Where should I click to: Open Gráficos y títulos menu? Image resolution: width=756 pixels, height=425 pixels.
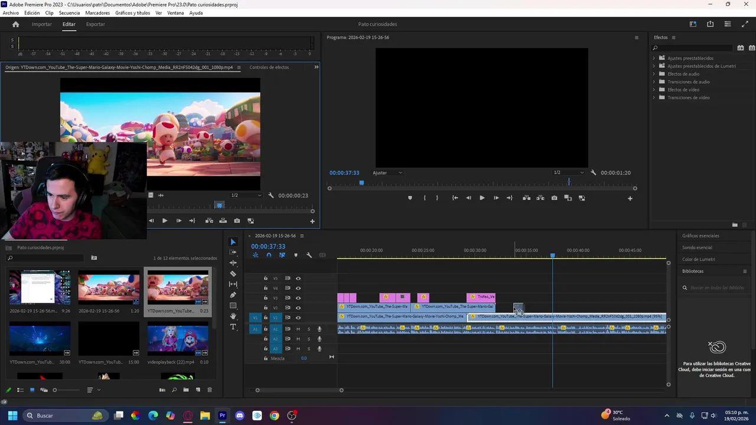click(x=132, y=13)
